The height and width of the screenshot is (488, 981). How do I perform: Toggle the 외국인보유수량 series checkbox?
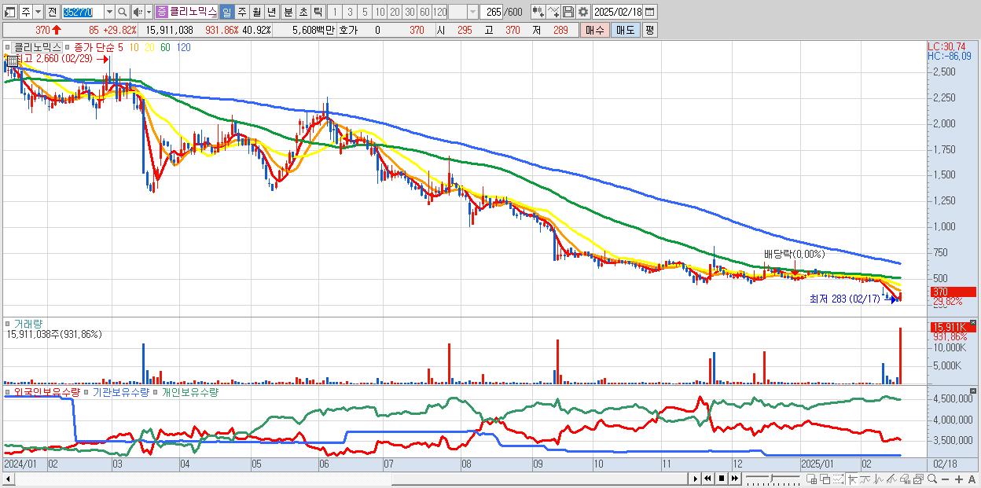coord(8,391)
